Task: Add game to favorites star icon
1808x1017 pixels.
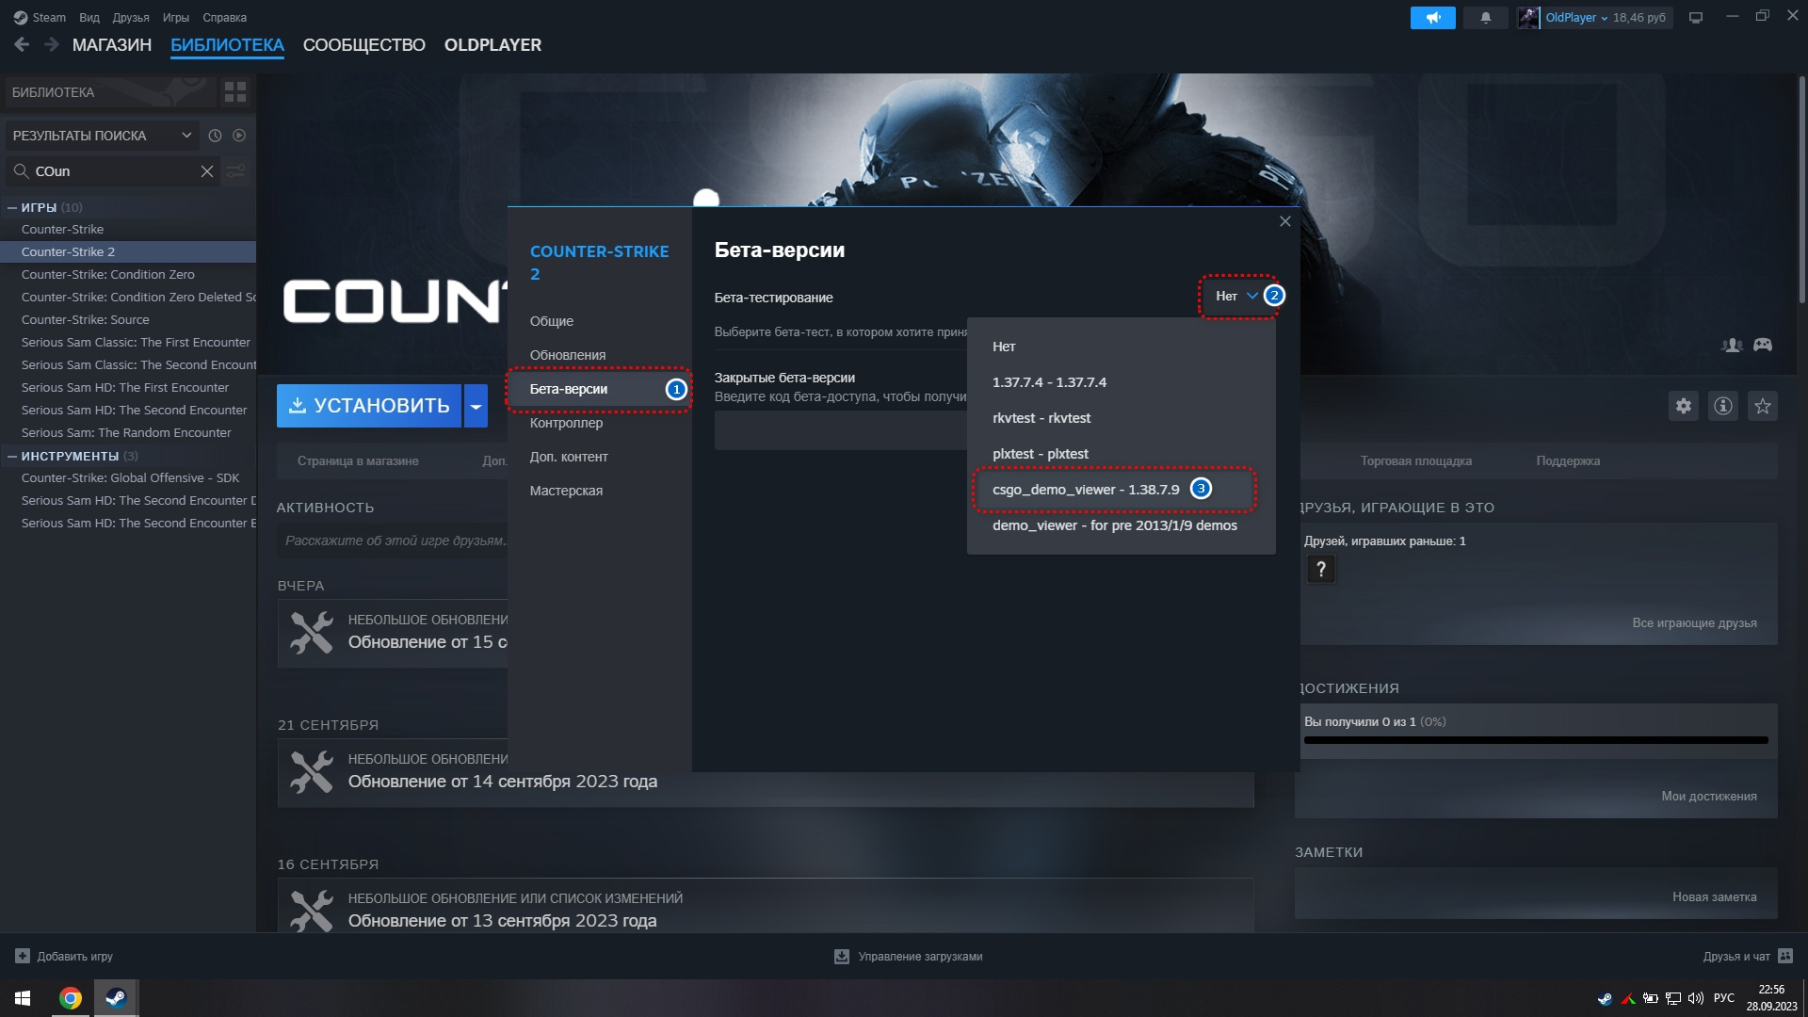Action: (x=1763, y=406)
